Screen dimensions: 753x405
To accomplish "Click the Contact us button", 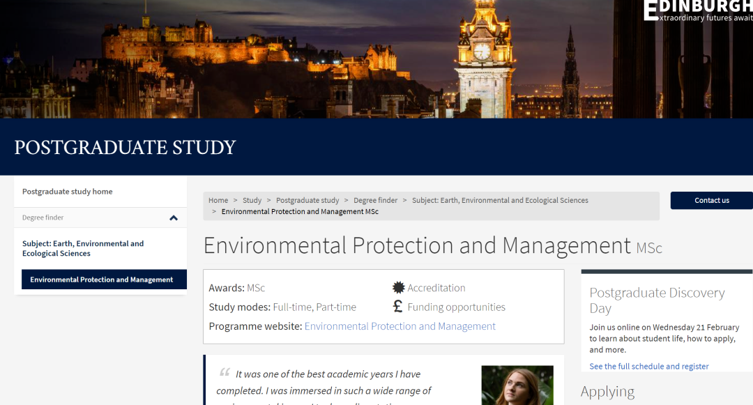I will [712, 201].
